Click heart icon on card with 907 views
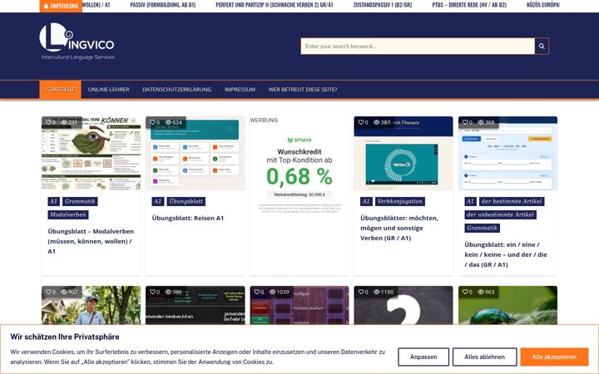This screenshot has height=374, width=599. click(48, 292)
